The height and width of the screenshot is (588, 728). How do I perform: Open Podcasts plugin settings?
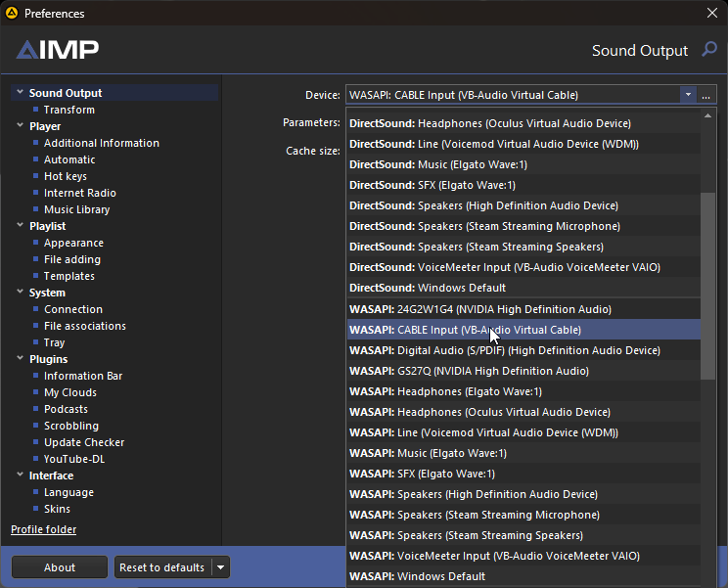(66, 409)
